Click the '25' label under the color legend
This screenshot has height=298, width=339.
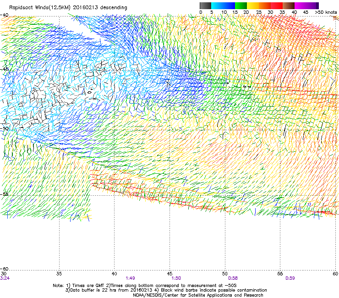[259, 12]
